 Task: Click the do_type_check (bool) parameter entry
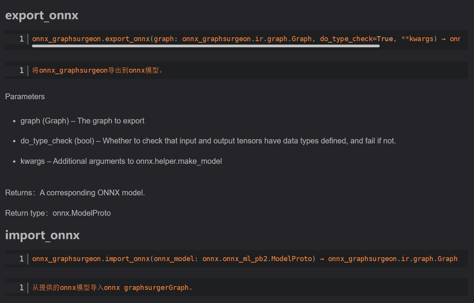208,141
